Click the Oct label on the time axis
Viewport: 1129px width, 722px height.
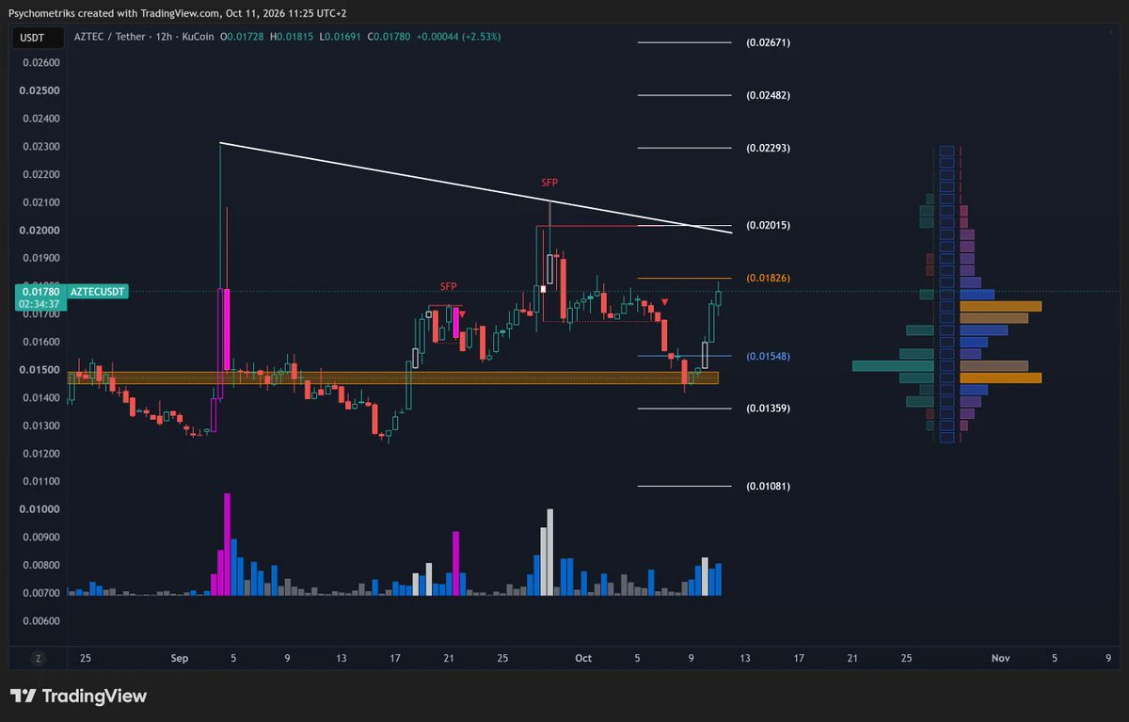tap(582, 659)
